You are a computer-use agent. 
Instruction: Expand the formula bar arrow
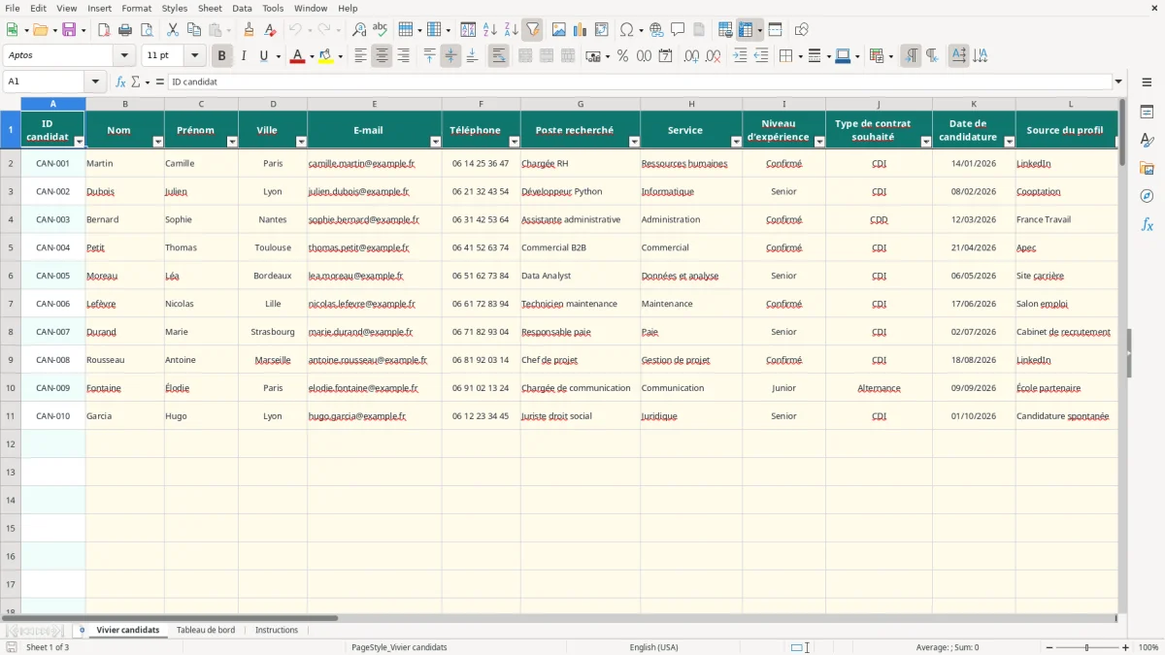point(1119,82)
